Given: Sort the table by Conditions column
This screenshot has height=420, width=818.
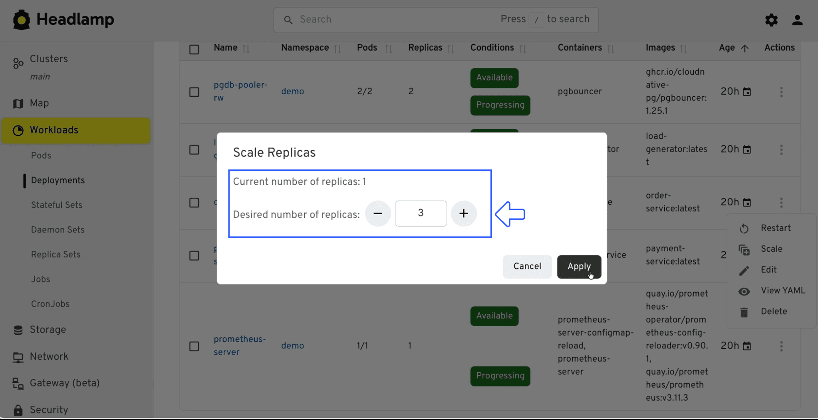Looking at the screenshot, I should click(522, 49).
